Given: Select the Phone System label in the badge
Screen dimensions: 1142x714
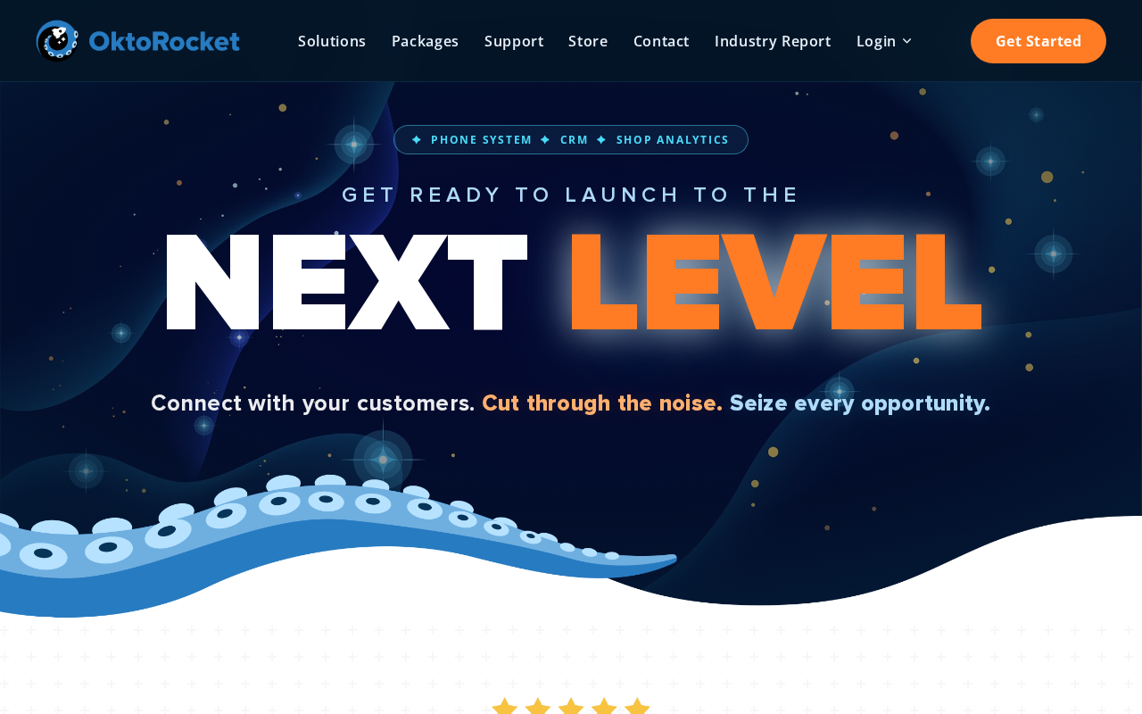Looking at the screenshot, I should pos(482,140).
